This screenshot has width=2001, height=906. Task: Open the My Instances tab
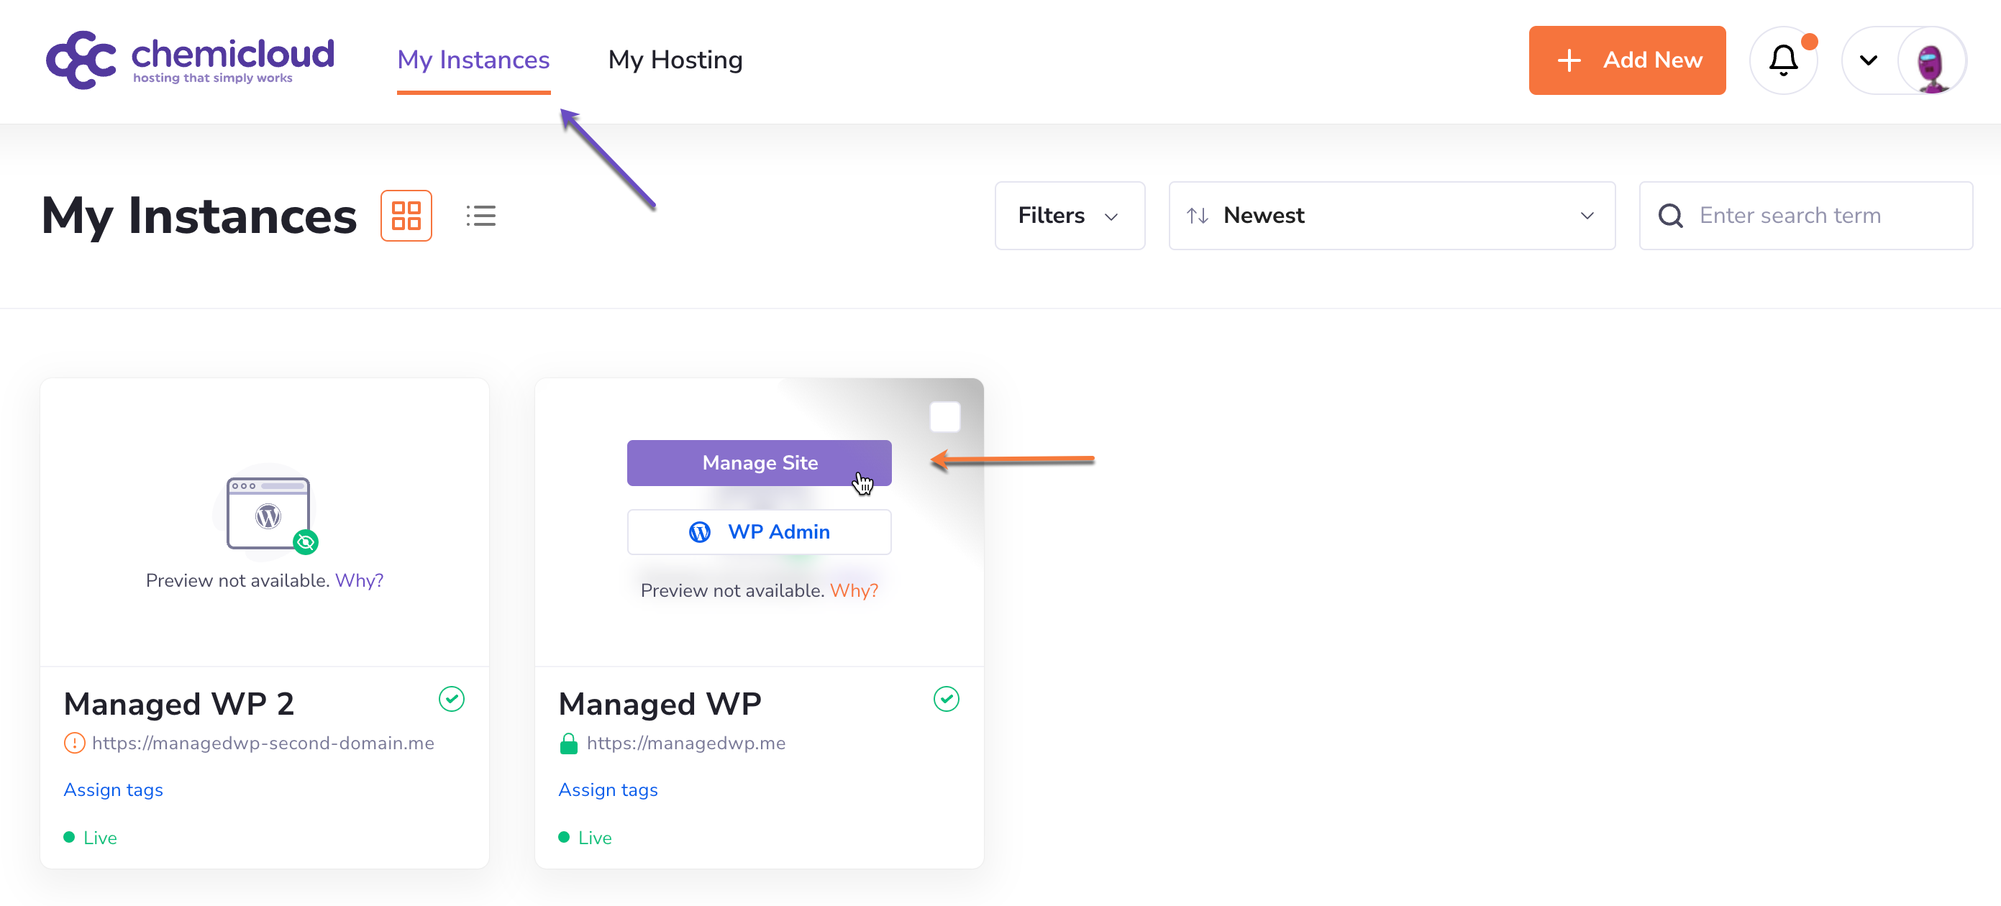(x=473, y=60)
